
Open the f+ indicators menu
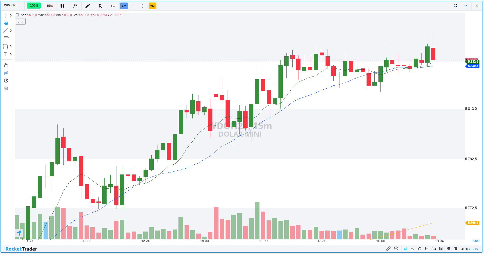[75, 6]
